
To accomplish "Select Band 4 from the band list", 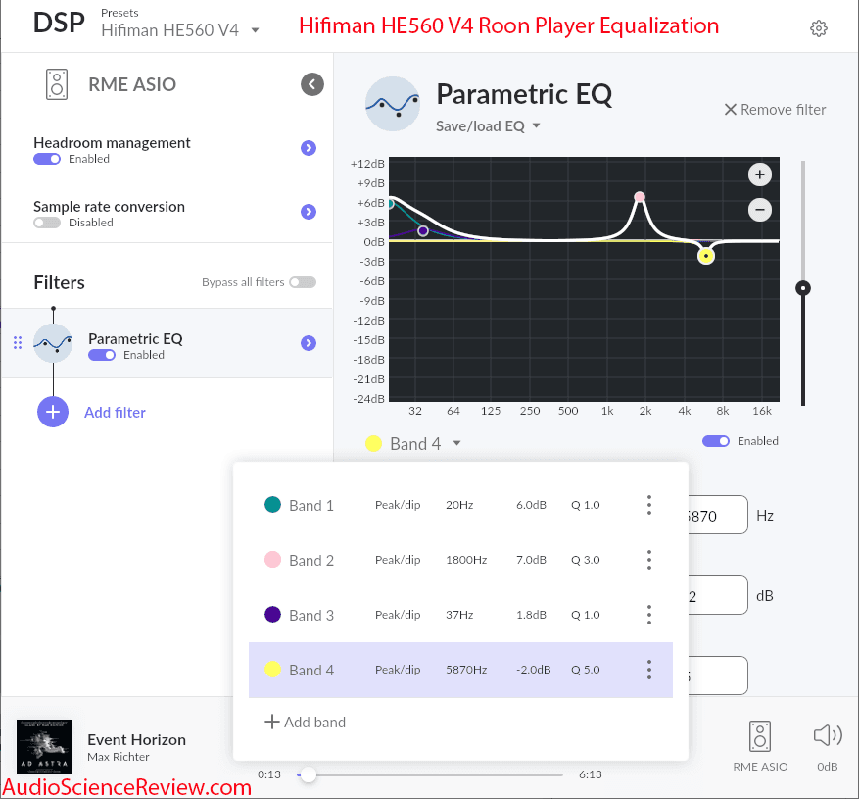I will 460,670.
